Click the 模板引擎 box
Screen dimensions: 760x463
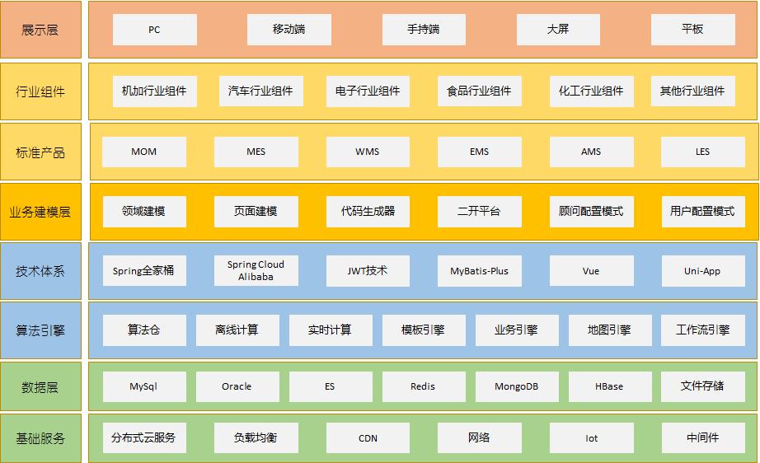tap(424, 330)
